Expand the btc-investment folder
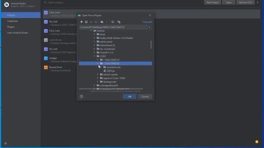 (94, 49)
